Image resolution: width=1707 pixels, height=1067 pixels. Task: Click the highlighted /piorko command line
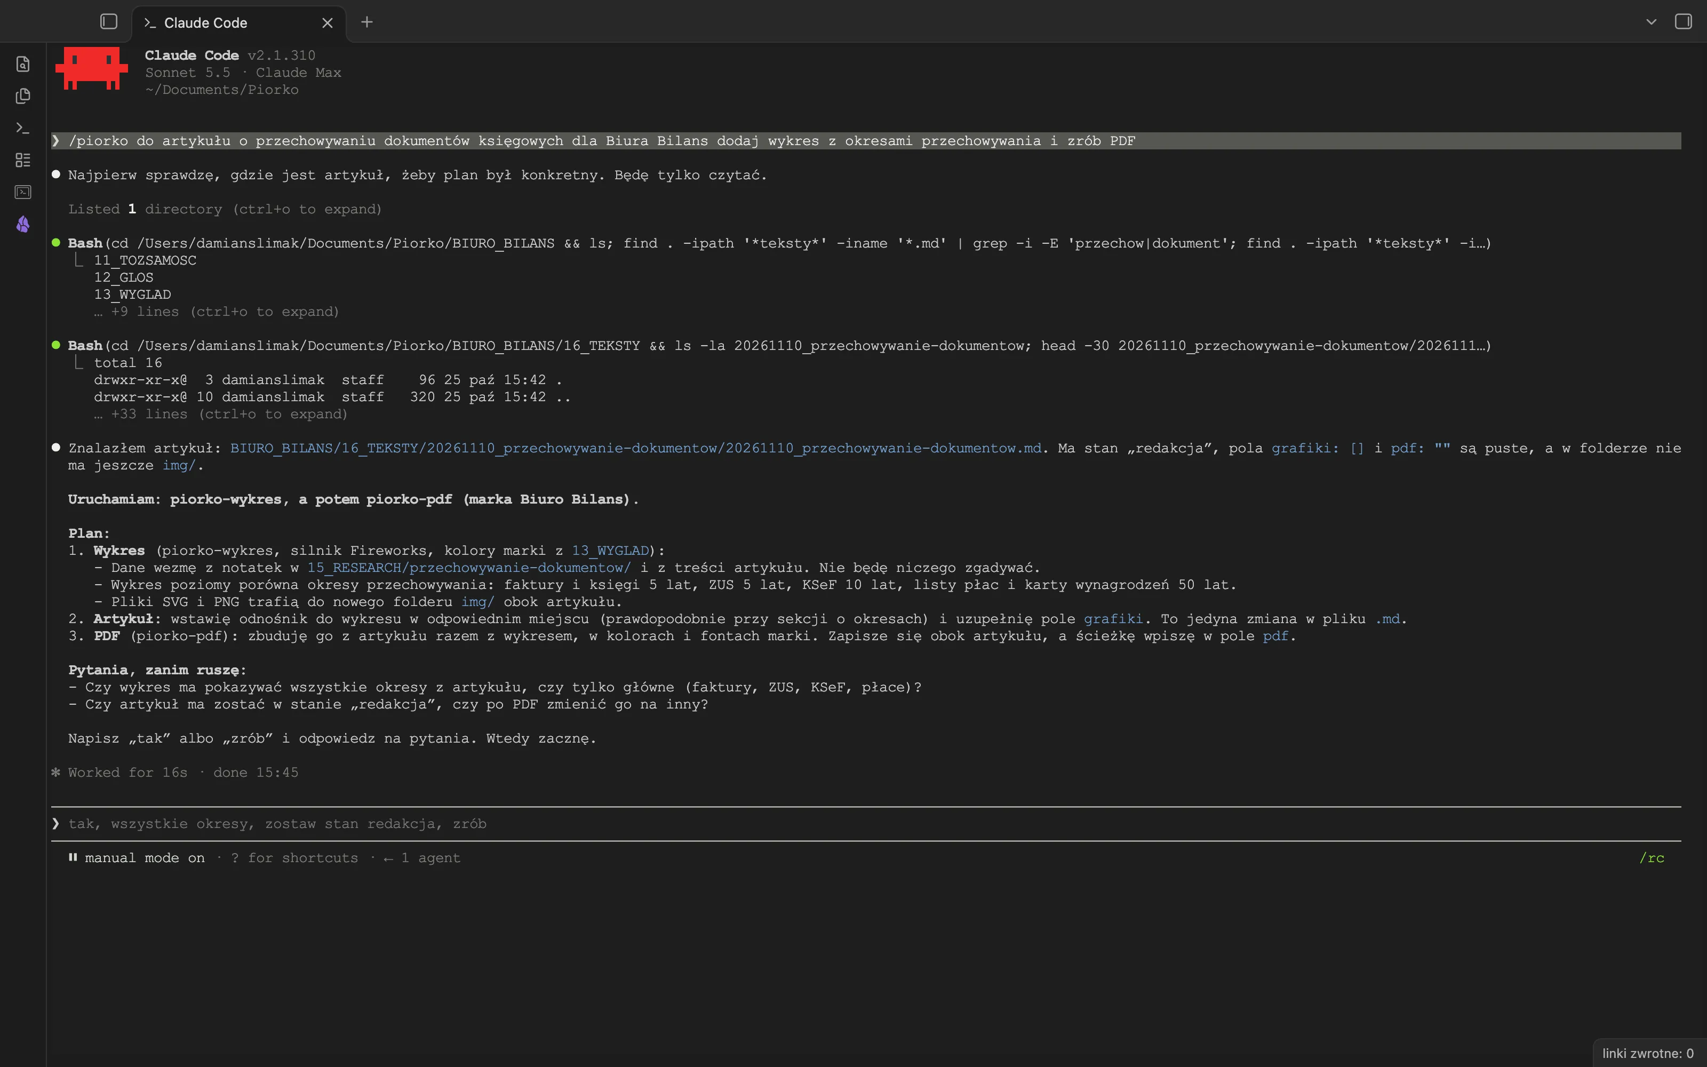[x=866, y=140]
